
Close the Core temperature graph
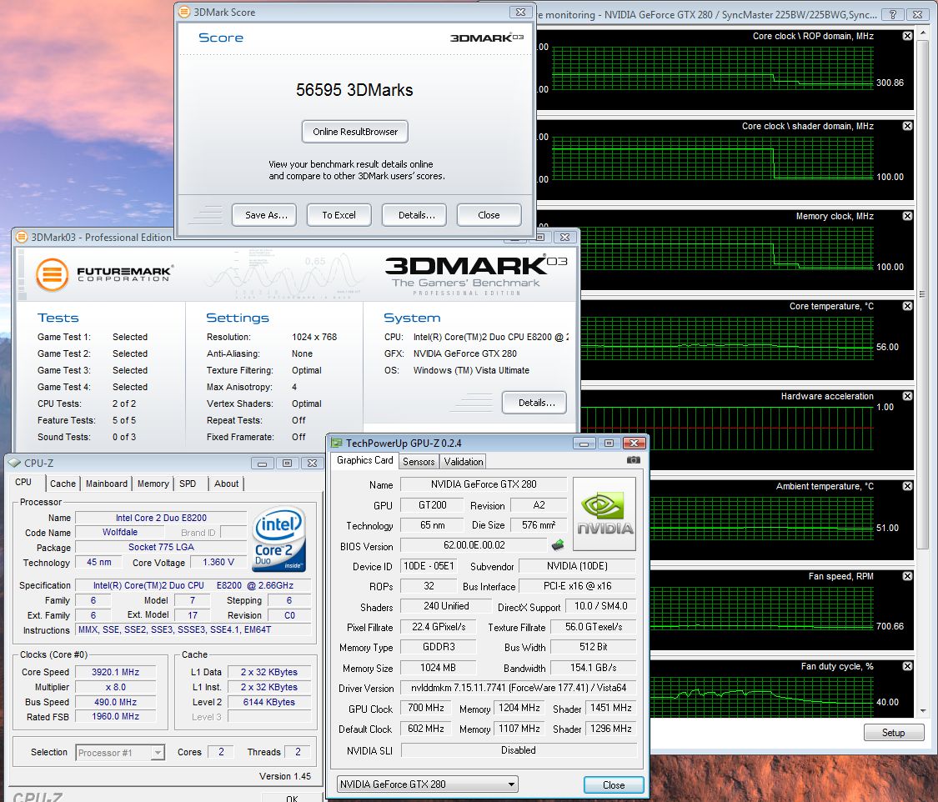coord(907,306)
